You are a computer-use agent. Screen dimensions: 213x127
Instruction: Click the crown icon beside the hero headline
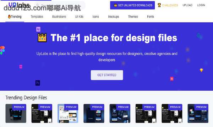(42, 38)
